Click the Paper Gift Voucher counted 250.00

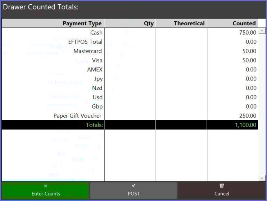248,116
